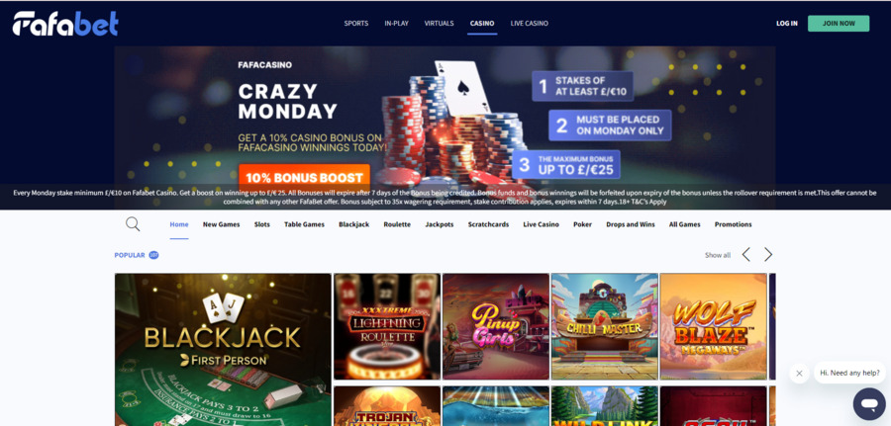Open the game search magnifier icon
This screenshot has height=426, width=891.
coord(133,224)
